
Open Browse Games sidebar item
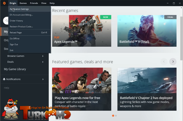[16, 56]
